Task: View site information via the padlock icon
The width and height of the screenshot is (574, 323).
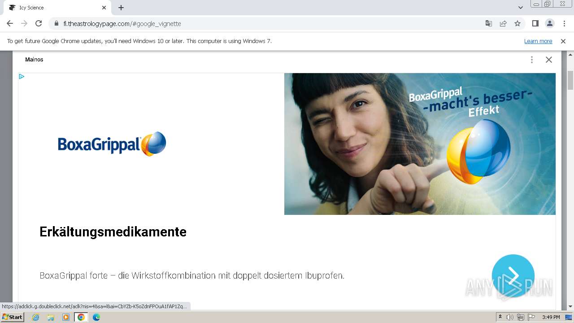Action: click(x=57, y=23)
